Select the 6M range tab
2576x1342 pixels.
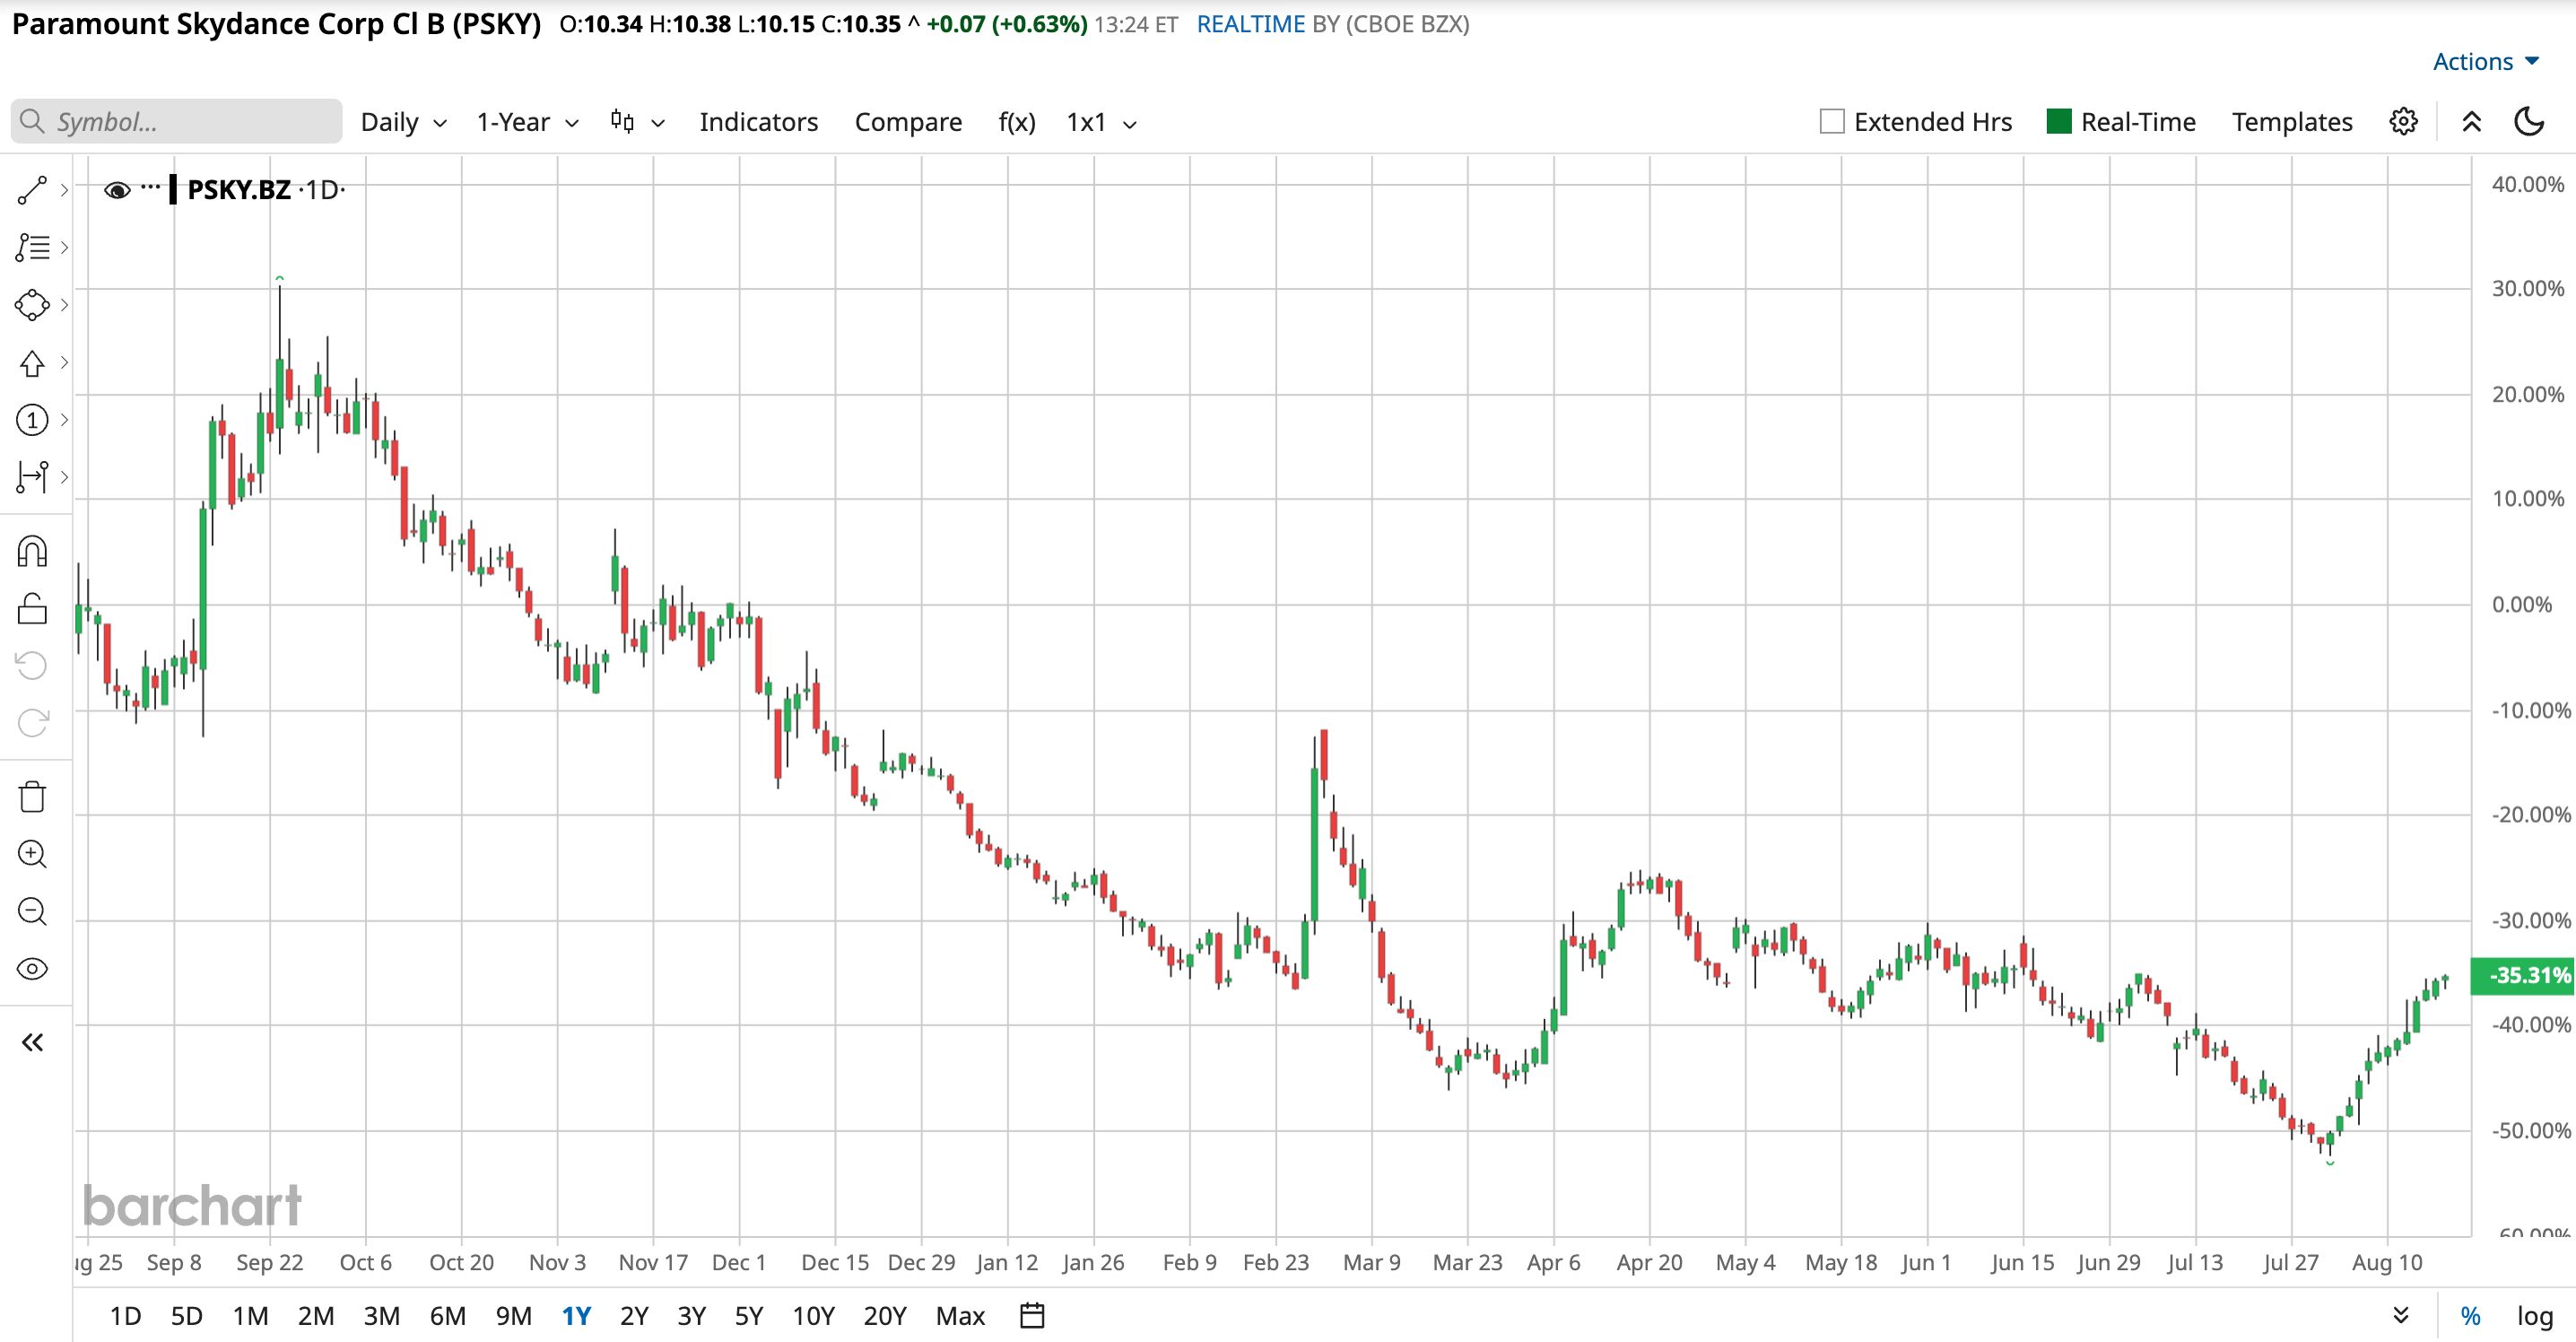447,1315
